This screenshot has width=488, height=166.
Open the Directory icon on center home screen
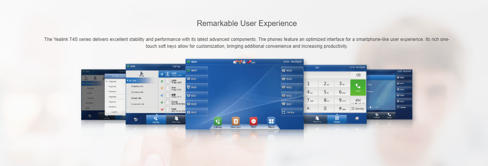click(x=235, y=121)
